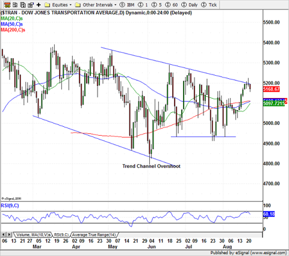The height and width of the screenshot is (256, 289).
Task: Switch to the 5 minute interval
Action: (157, 5)
